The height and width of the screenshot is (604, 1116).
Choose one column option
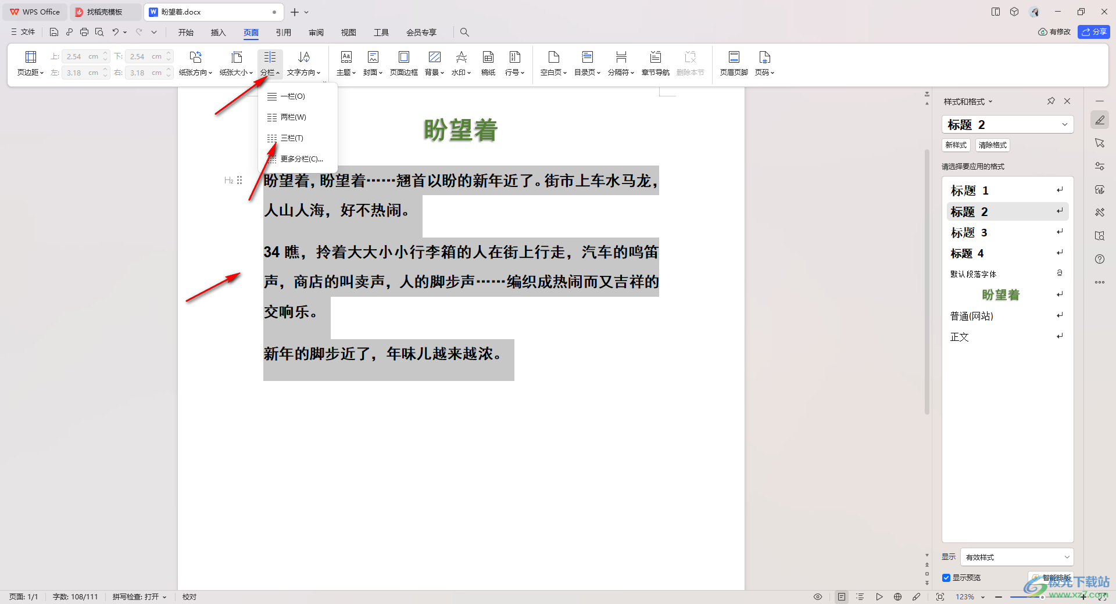[x=298, y=96]
